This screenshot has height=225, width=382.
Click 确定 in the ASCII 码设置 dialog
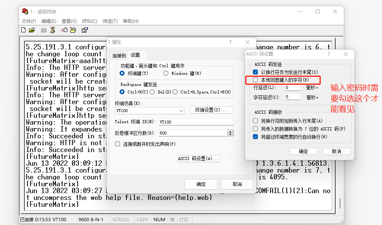point(303,151)
